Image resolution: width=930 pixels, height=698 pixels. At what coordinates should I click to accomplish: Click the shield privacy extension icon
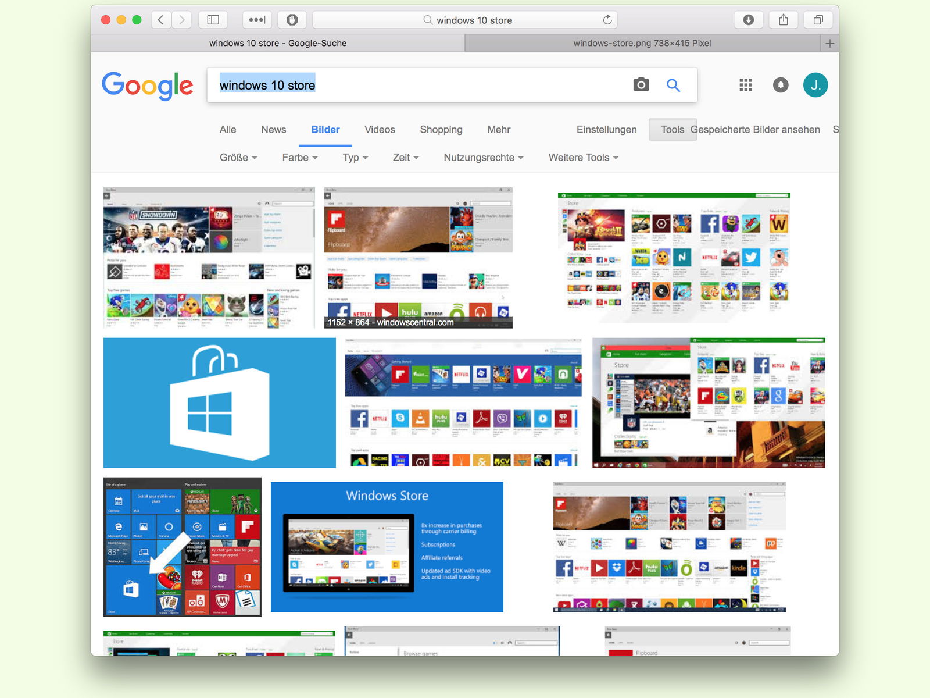(x=292, y=20)
